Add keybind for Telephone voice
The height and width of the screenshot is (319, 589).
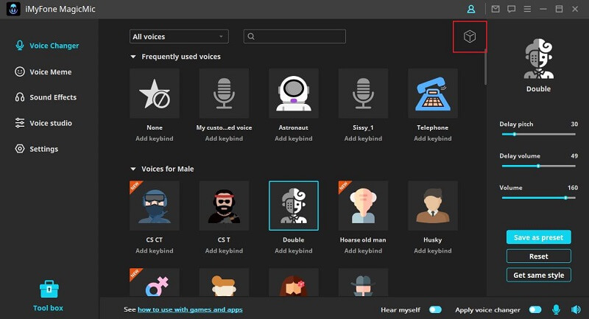[x=433, y=139]
